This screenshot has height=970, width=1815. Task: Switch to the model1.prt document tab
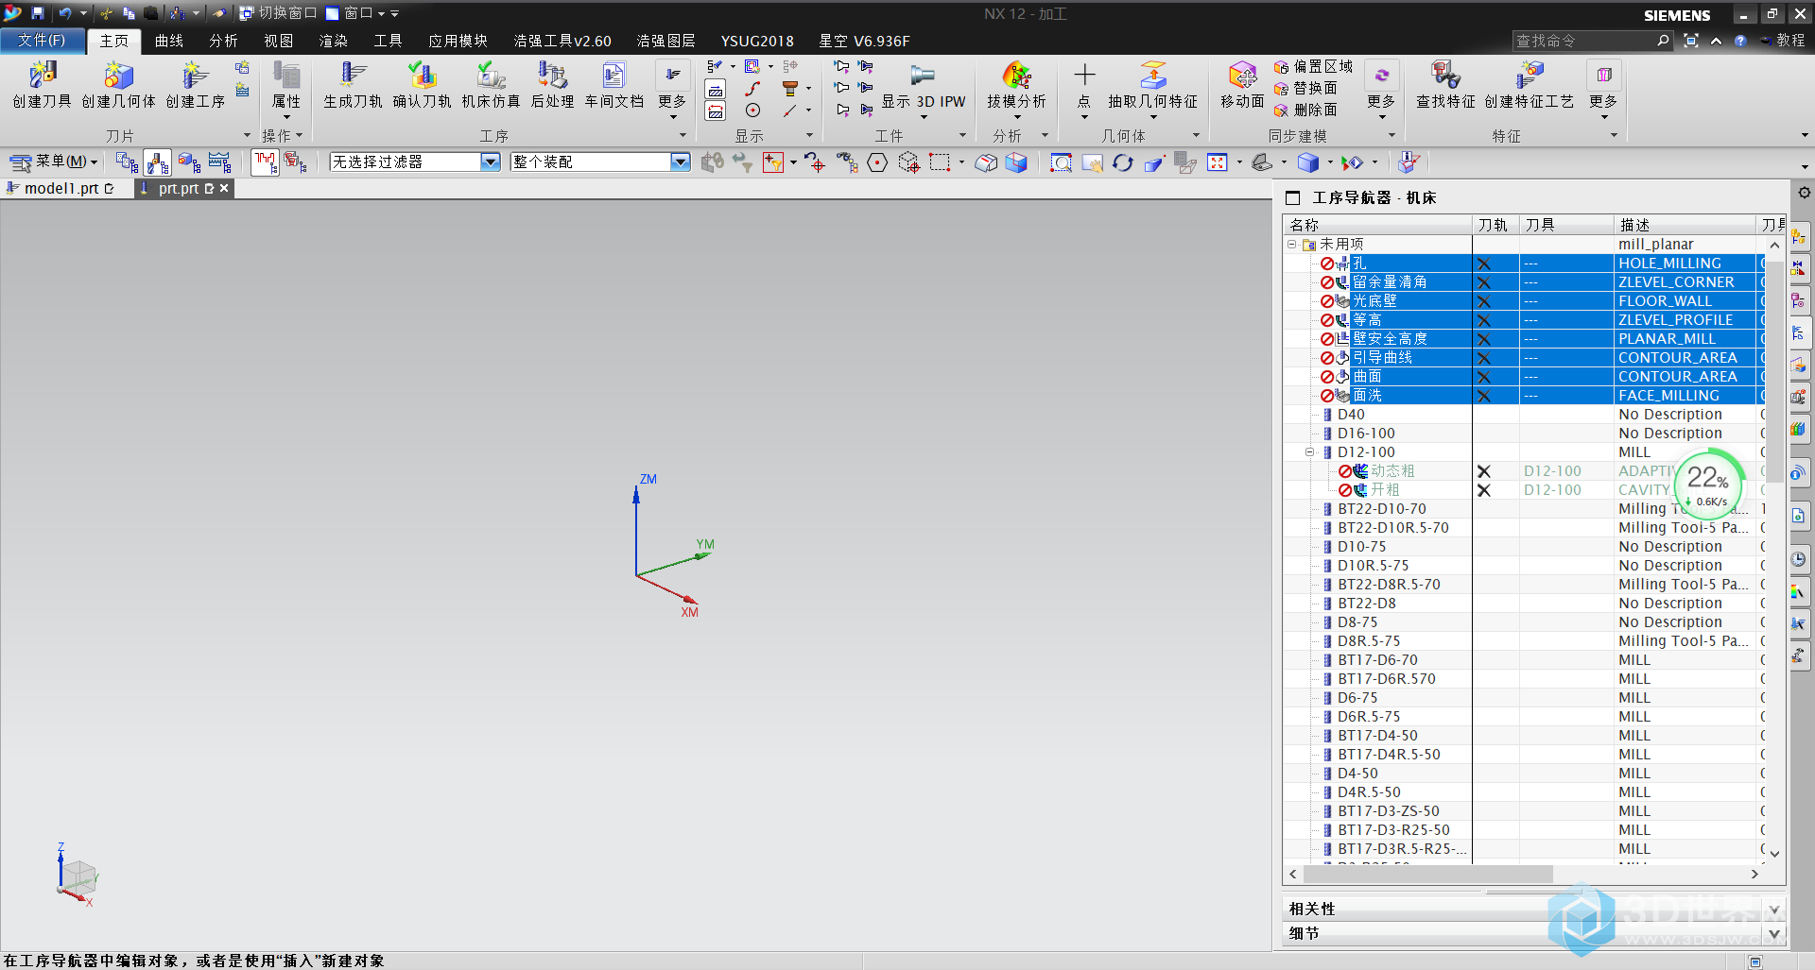(x=62, y=189)
